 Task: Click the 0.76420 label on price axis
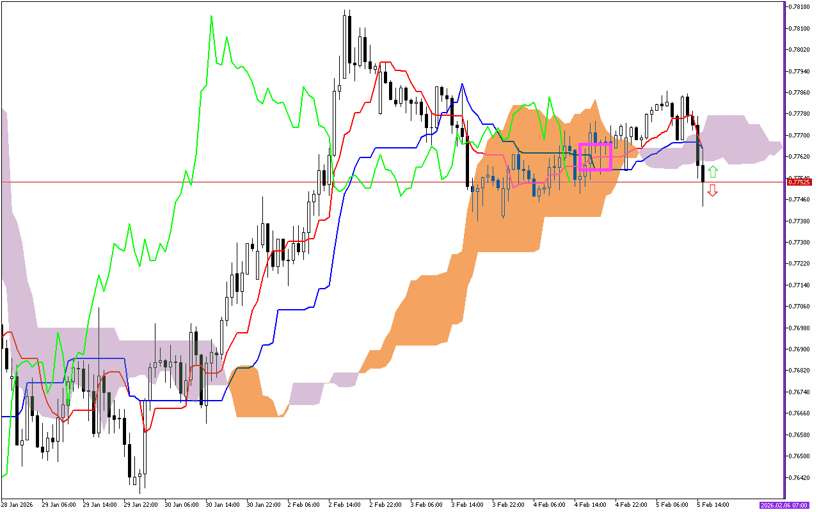coord(799,477)
